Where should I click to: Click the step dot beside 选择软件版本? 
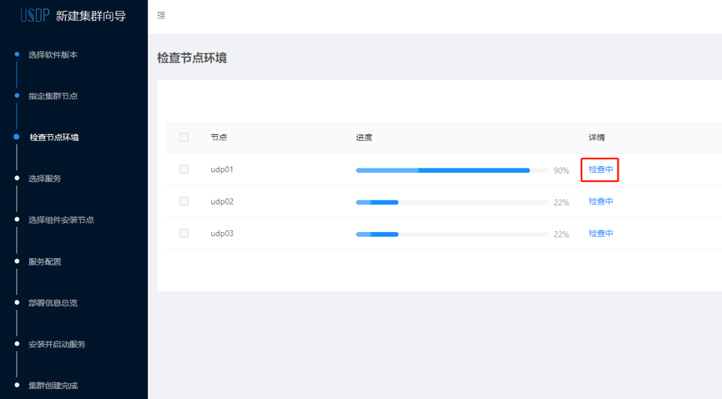17,54
